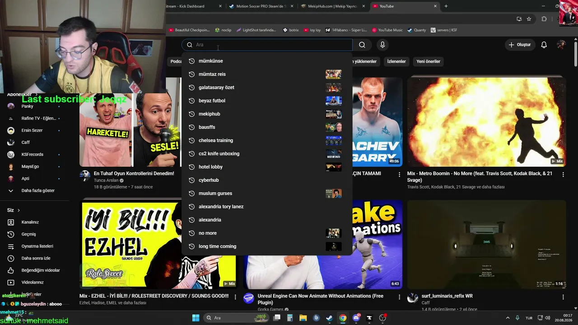The height and width of the screenshot is (325, 578).
Task: Open the YouTube account avatar menu
Action: click(x=561, y=45)
